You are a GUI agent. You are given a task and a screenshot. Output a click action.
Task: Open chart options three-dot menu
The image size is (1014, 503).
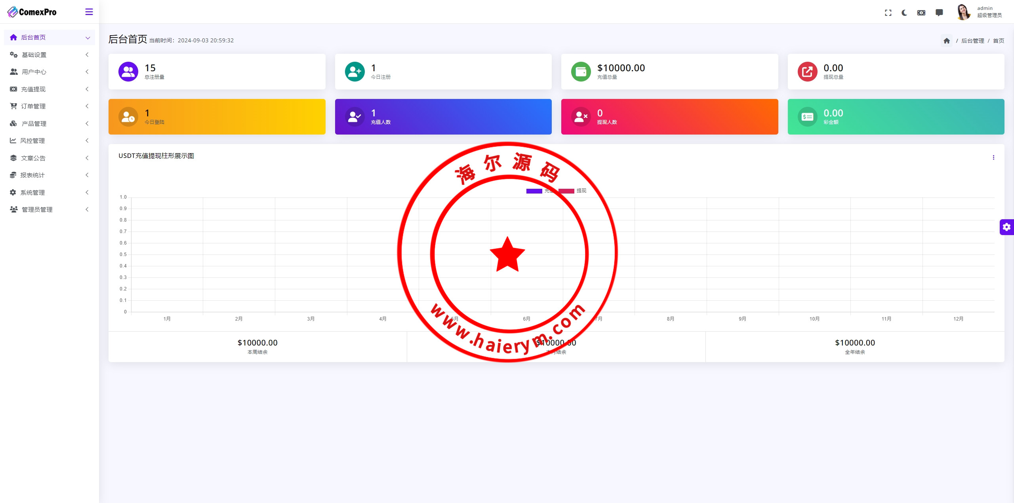993,158
